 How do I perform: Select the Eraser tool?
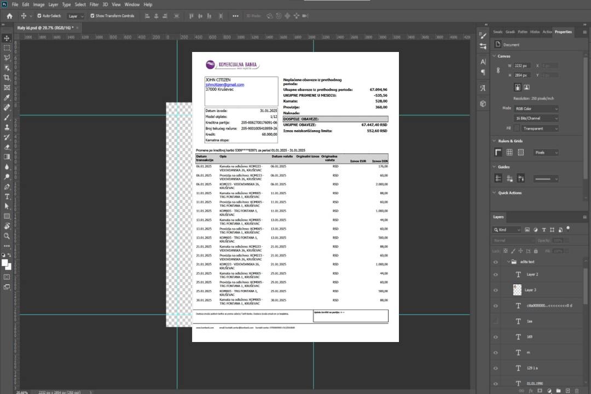pos(7,147)
